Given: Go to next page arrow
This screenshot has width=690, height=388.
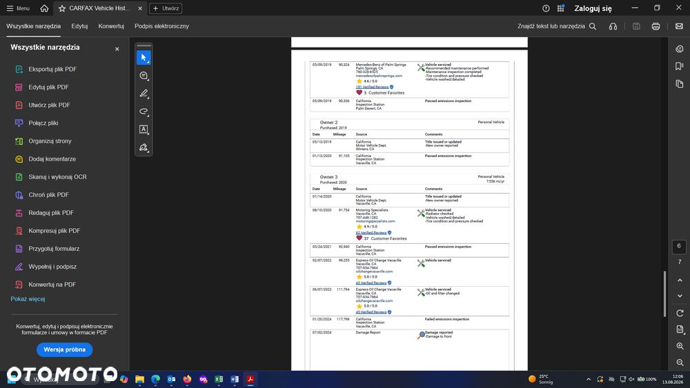Looking at the screenshot, I should (x=680, y=296).
